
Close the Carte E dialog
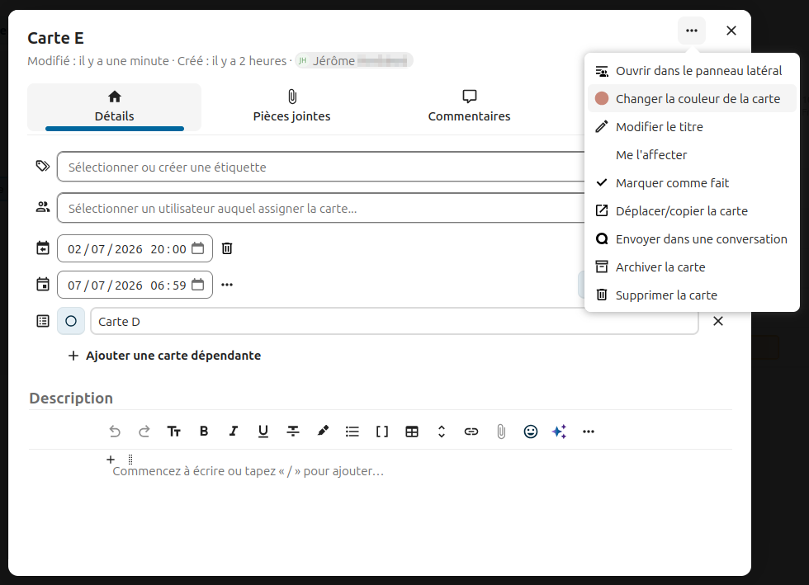tap(731, 31)
